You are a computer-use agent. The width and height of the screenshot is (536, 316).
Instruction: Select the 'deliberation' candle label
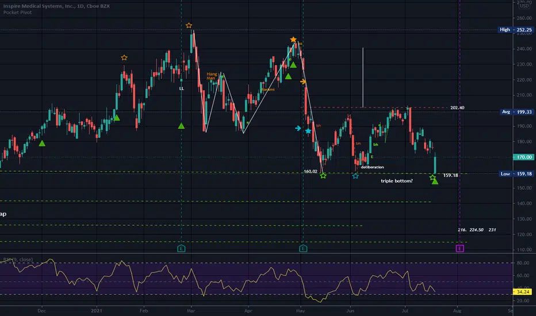(x=372, y=167)
